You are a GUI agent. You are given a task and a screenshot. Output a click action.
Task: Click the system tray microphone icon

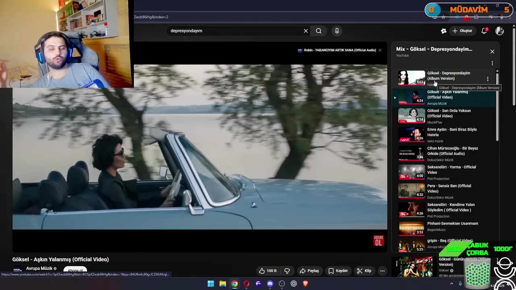click(460, 284)
